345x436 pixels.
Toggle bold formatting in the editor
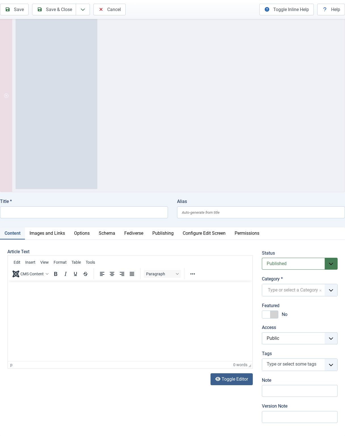point(56,274)
